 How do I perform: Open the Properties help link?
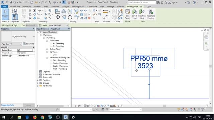pos(7,105)
